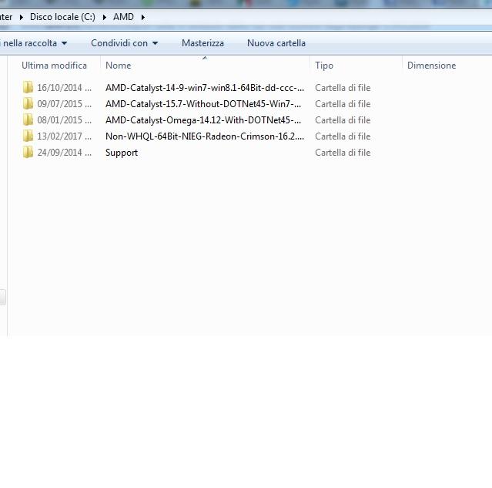
Task: Open breadcrumb arrow before Disco locale (C:)
Action: tap(22, 17)
